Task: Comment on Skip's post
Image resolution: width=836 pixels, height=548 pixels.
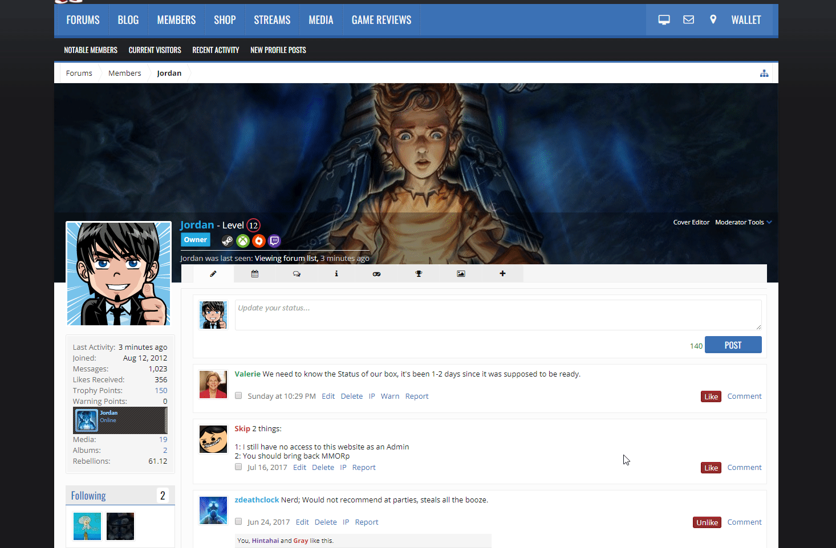Action: pos(744,468)
